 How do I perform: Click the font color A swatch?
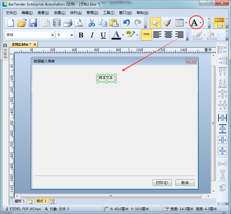pos(116,35)
